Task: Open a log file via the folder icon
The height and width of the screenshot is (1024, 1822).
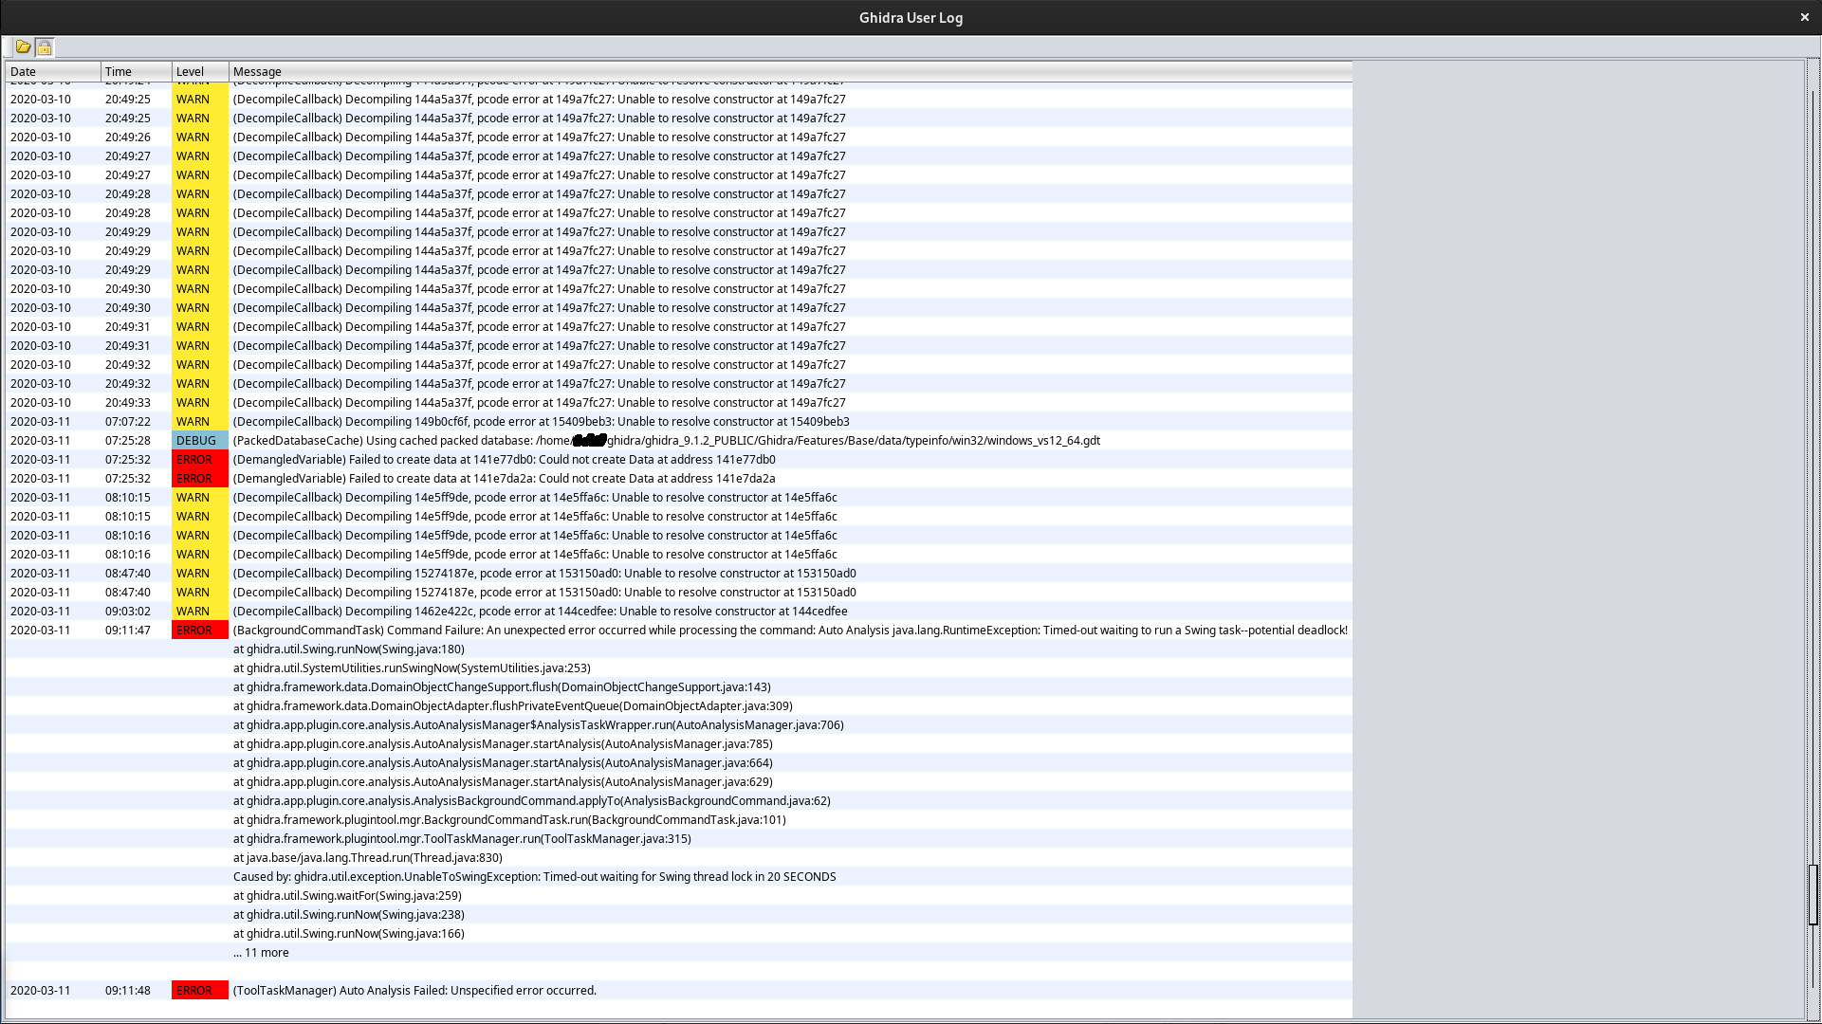Action: coord(23,46)
